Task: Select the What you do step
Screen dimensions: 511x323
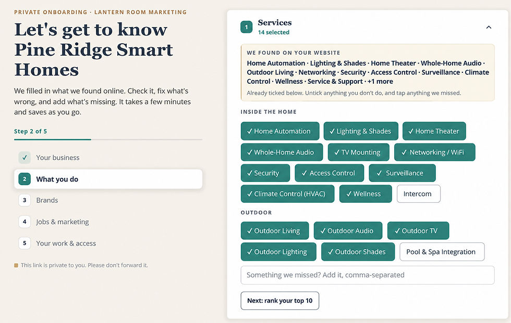Action: point(108,179)
